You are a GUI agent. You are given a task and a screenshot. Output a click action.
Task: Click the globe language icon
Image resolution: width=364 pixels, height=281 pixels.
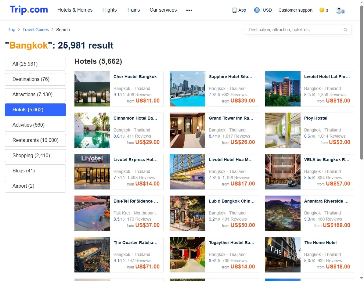tap(257, 10)
